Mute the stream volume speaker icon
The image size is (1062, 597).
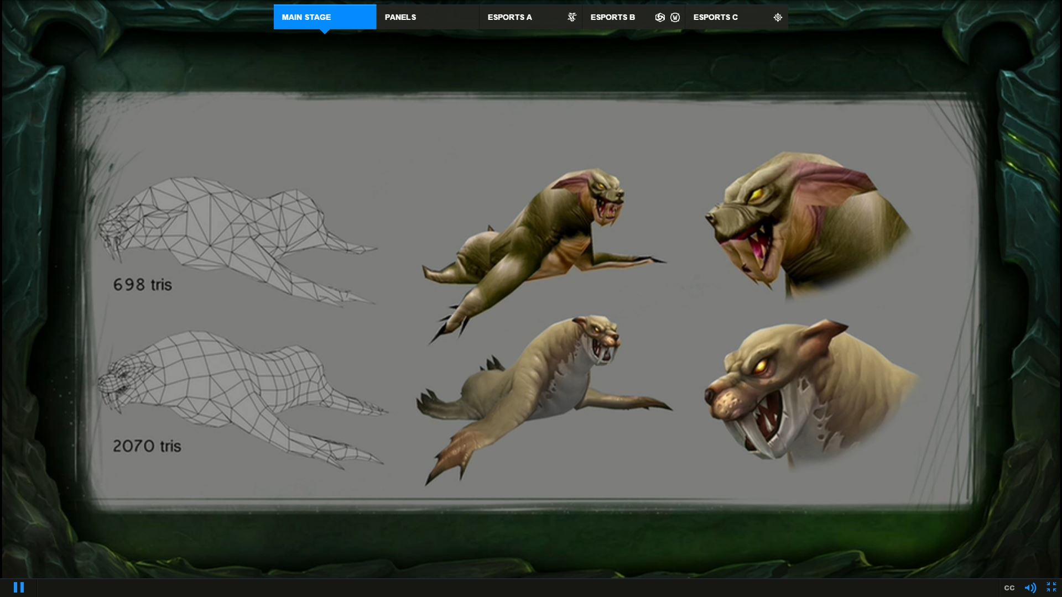coord(1030,588)
